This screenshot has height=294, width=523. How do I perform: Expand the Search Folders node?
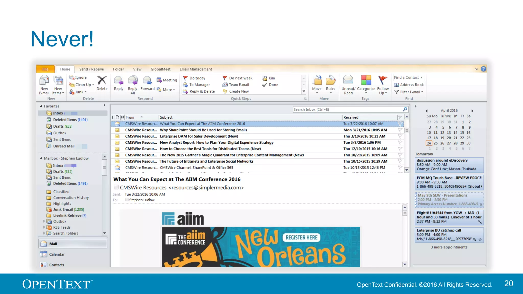coord(44,233)
